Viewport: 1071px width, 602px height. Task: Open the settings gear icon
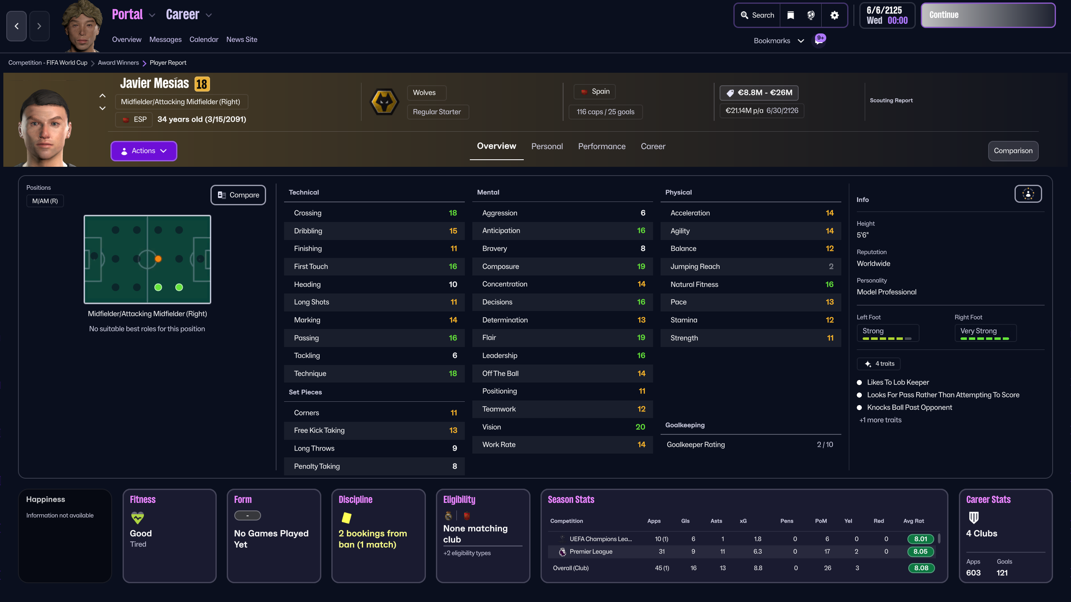point(834,15)
